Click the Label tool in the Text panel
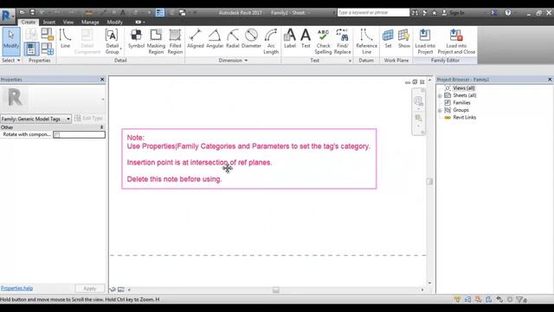This screenshot has width=554, height=312. 290,39
